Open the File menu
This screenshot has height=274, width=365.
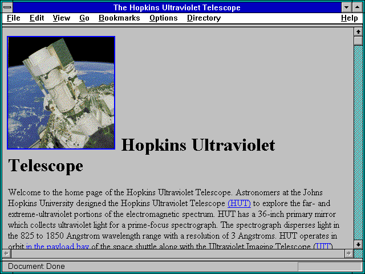[14, 18]
